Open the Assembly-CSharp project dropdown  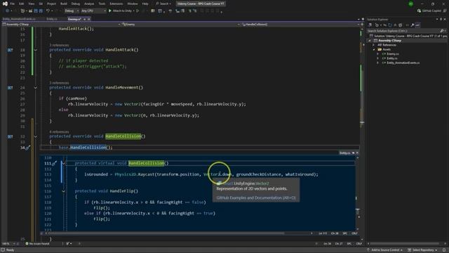61,25
